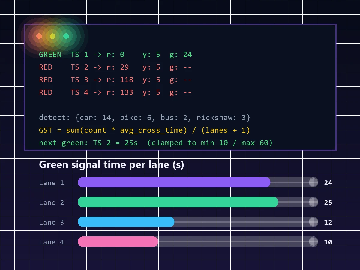Click the 'Lane 4' label
The height and width of the screenshot is (270, 360).
(52, 242)
